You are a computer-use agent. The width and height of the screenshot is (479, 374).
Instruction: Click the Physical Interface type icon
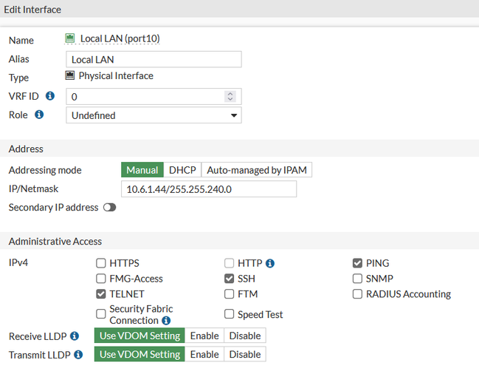pos(70,75)
